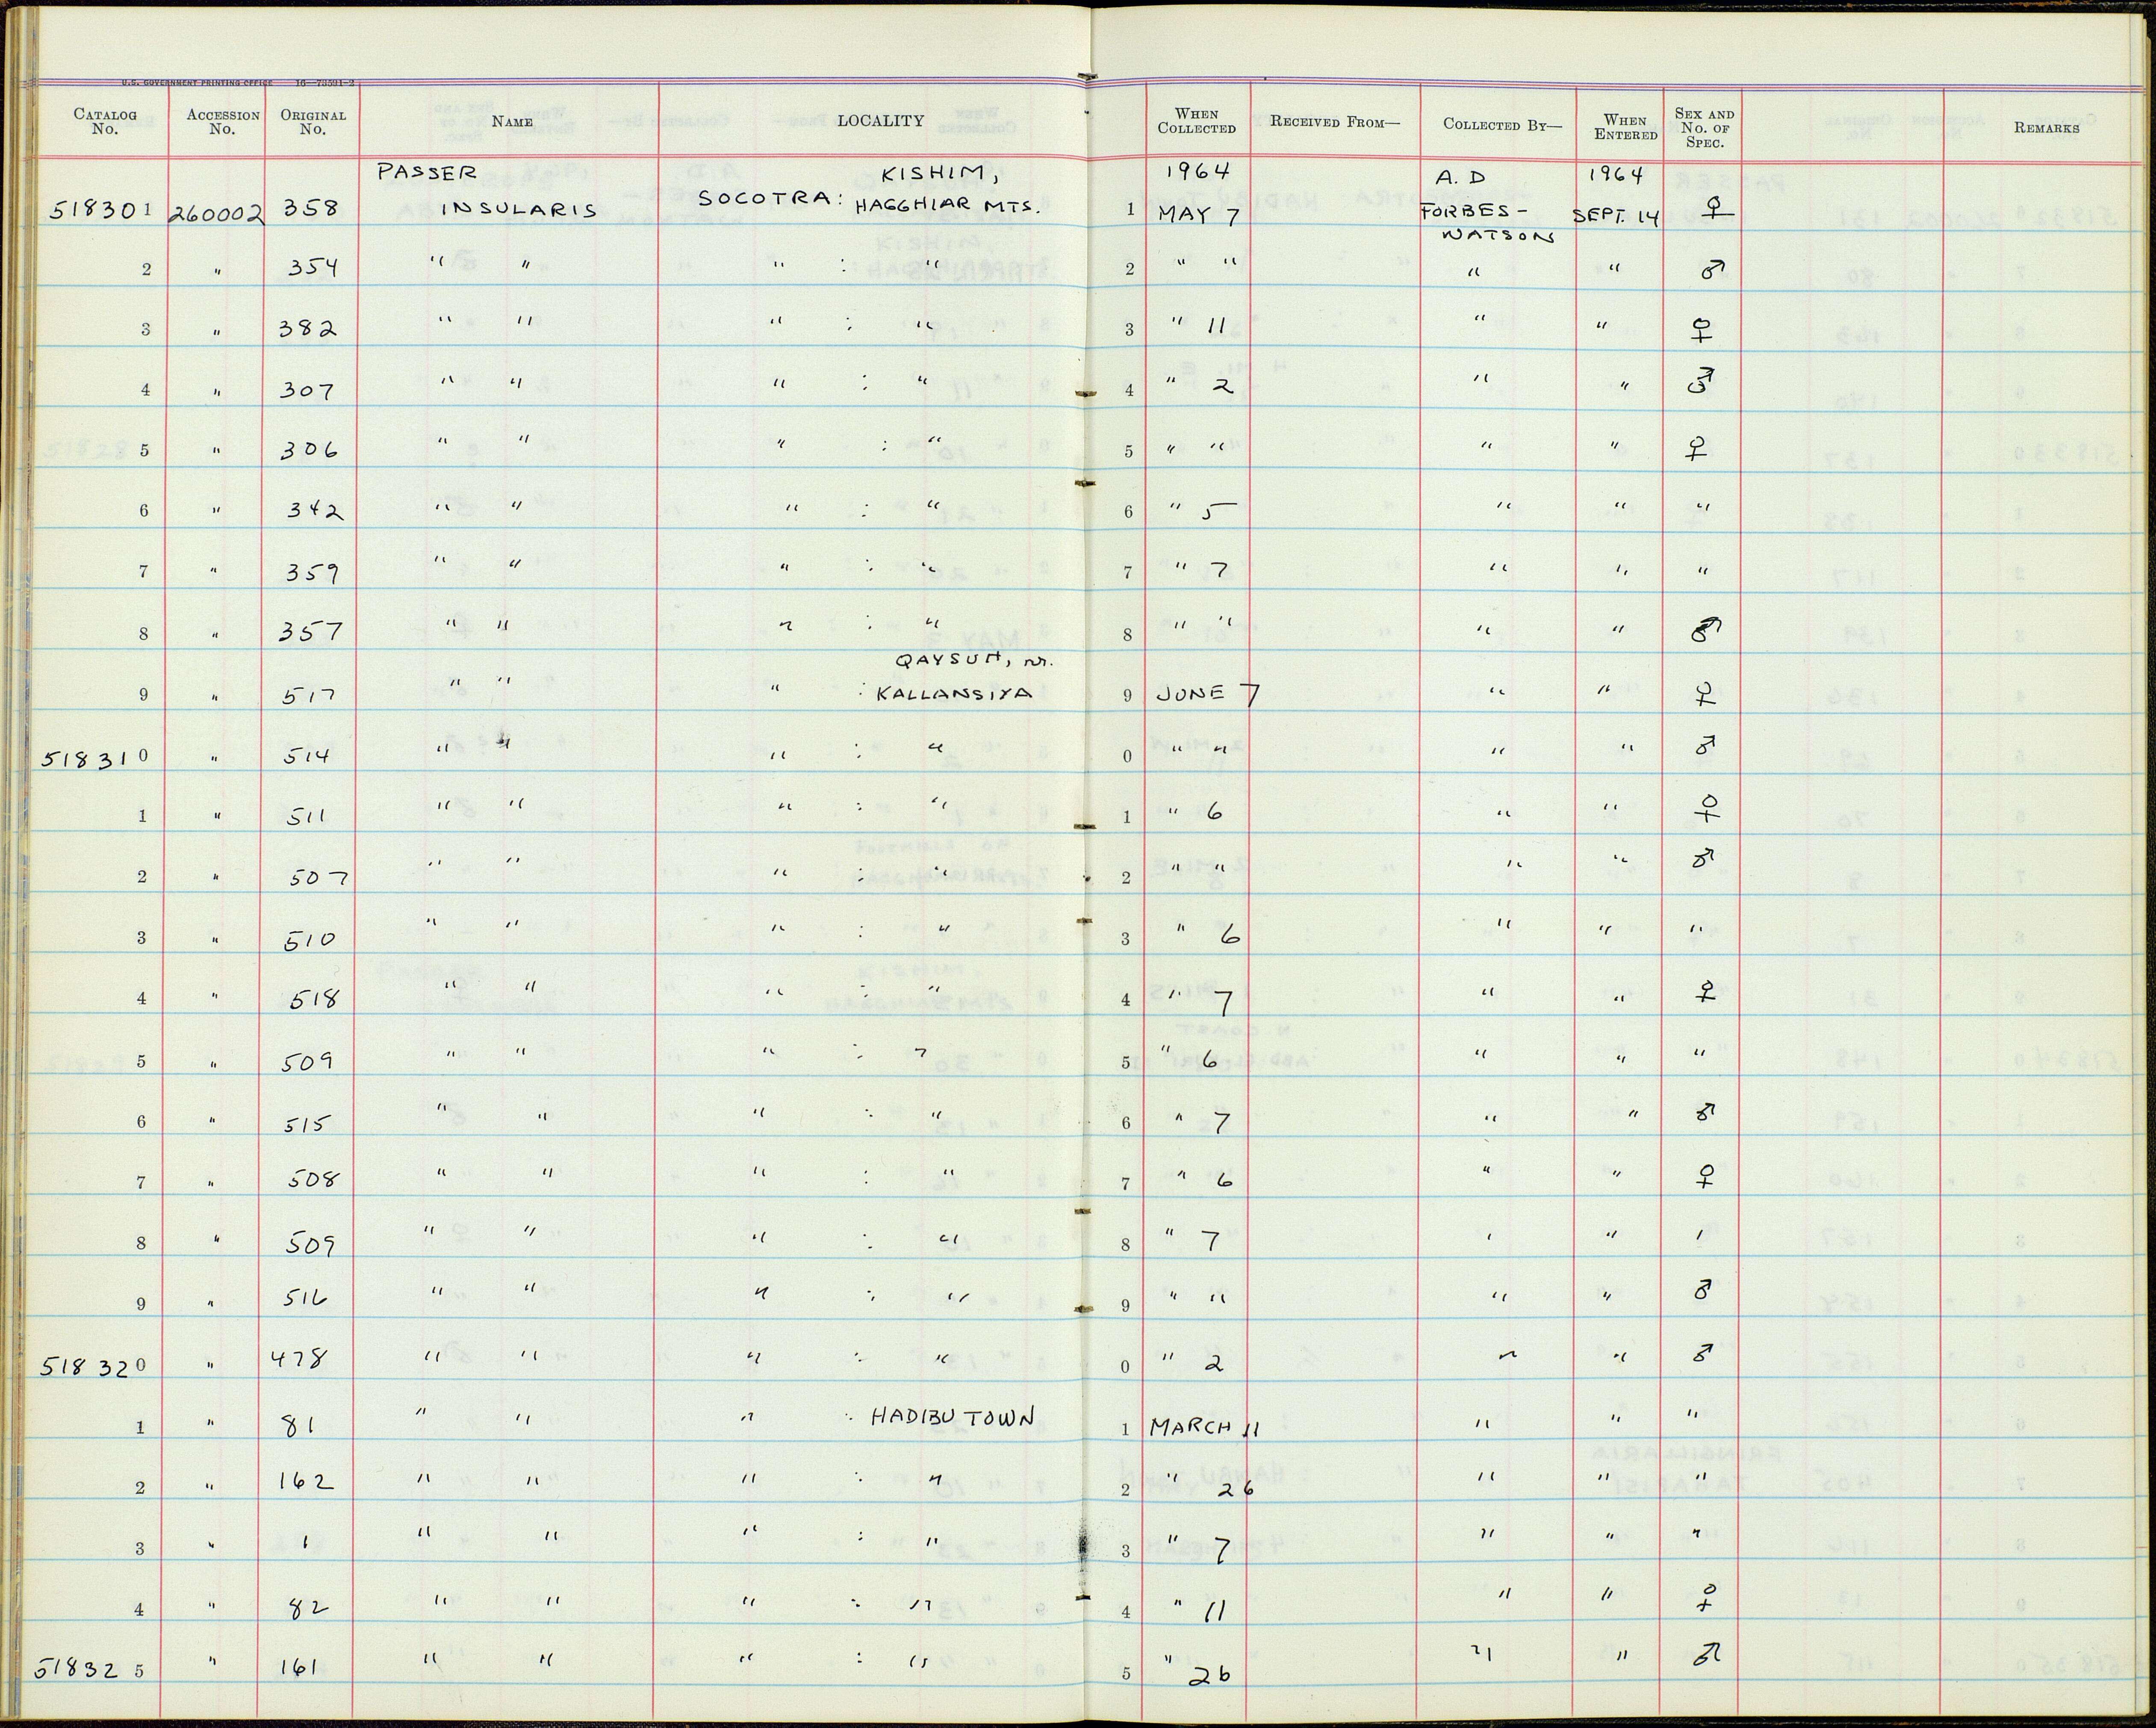Select original number 517
Viewport: 2156px width, 1728px height.
pyautogui.click(x=308, y=695)
